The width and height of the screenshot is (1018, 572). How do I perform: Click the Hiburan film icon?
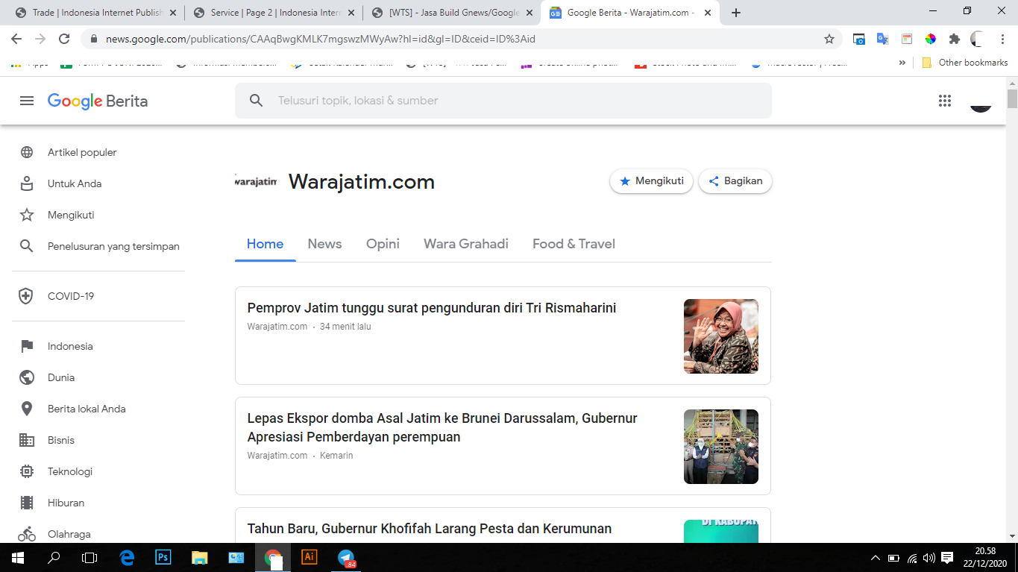27,503
